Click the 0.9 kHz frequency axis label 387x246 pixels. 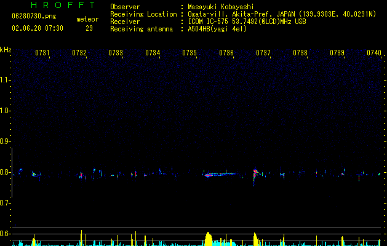(5, 141)
